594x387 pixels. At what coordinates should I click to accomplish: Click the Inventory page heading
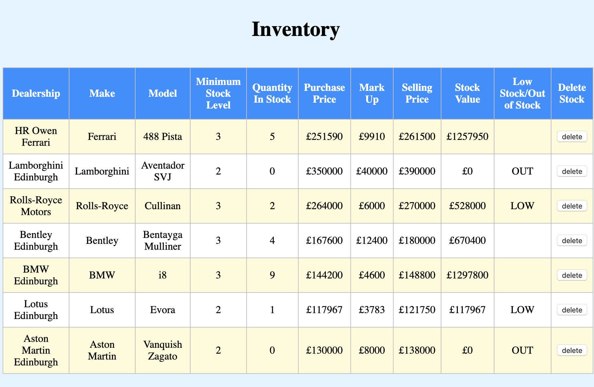pos(296,29)
